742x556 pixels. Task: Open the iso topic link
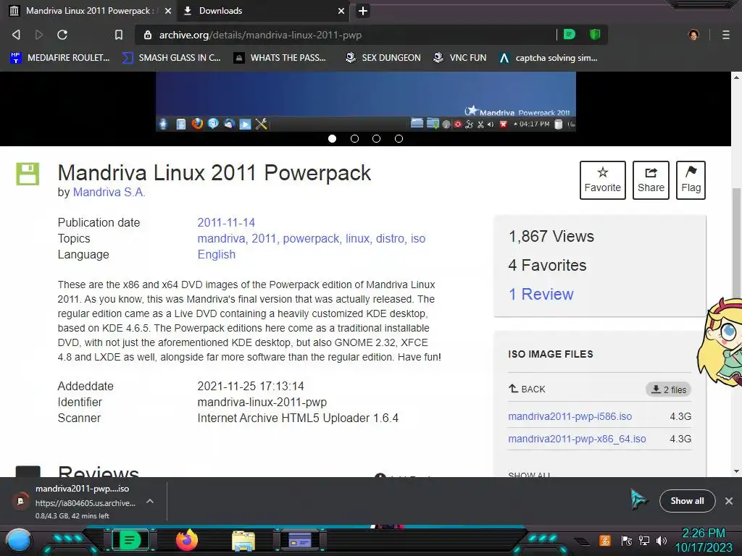click(418, 238)
